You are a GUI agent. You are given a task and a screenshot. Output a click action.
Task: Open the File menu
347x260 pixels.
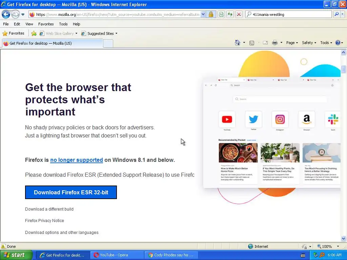point(6,24)
